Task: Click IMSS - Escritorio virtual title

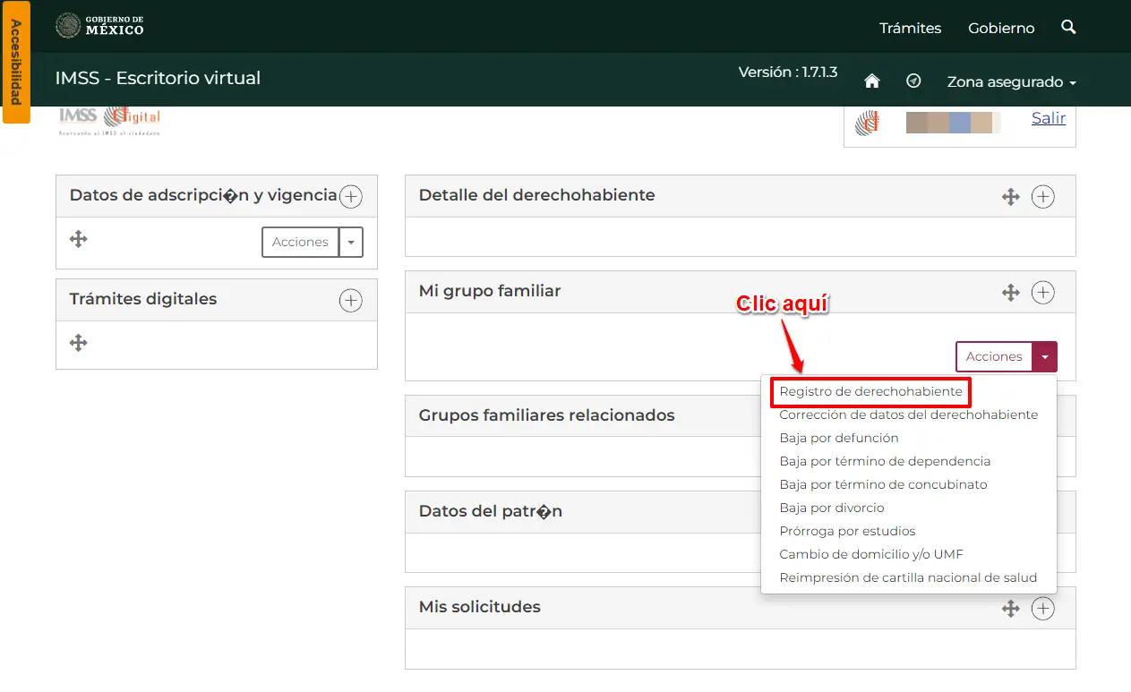Action: (x=158, y=78)
